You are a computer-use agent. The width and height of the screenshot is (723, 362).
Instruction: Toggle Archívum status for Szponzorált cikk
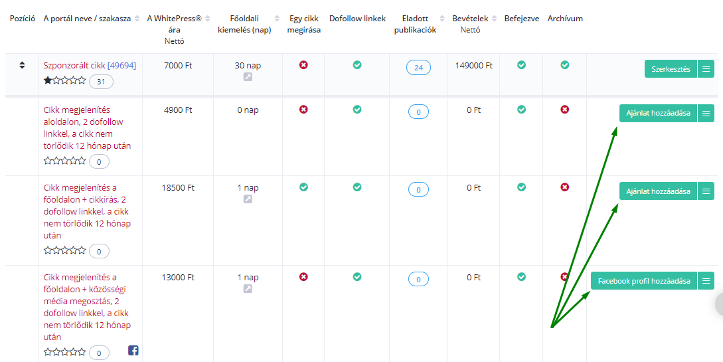[x=565, y=65]
